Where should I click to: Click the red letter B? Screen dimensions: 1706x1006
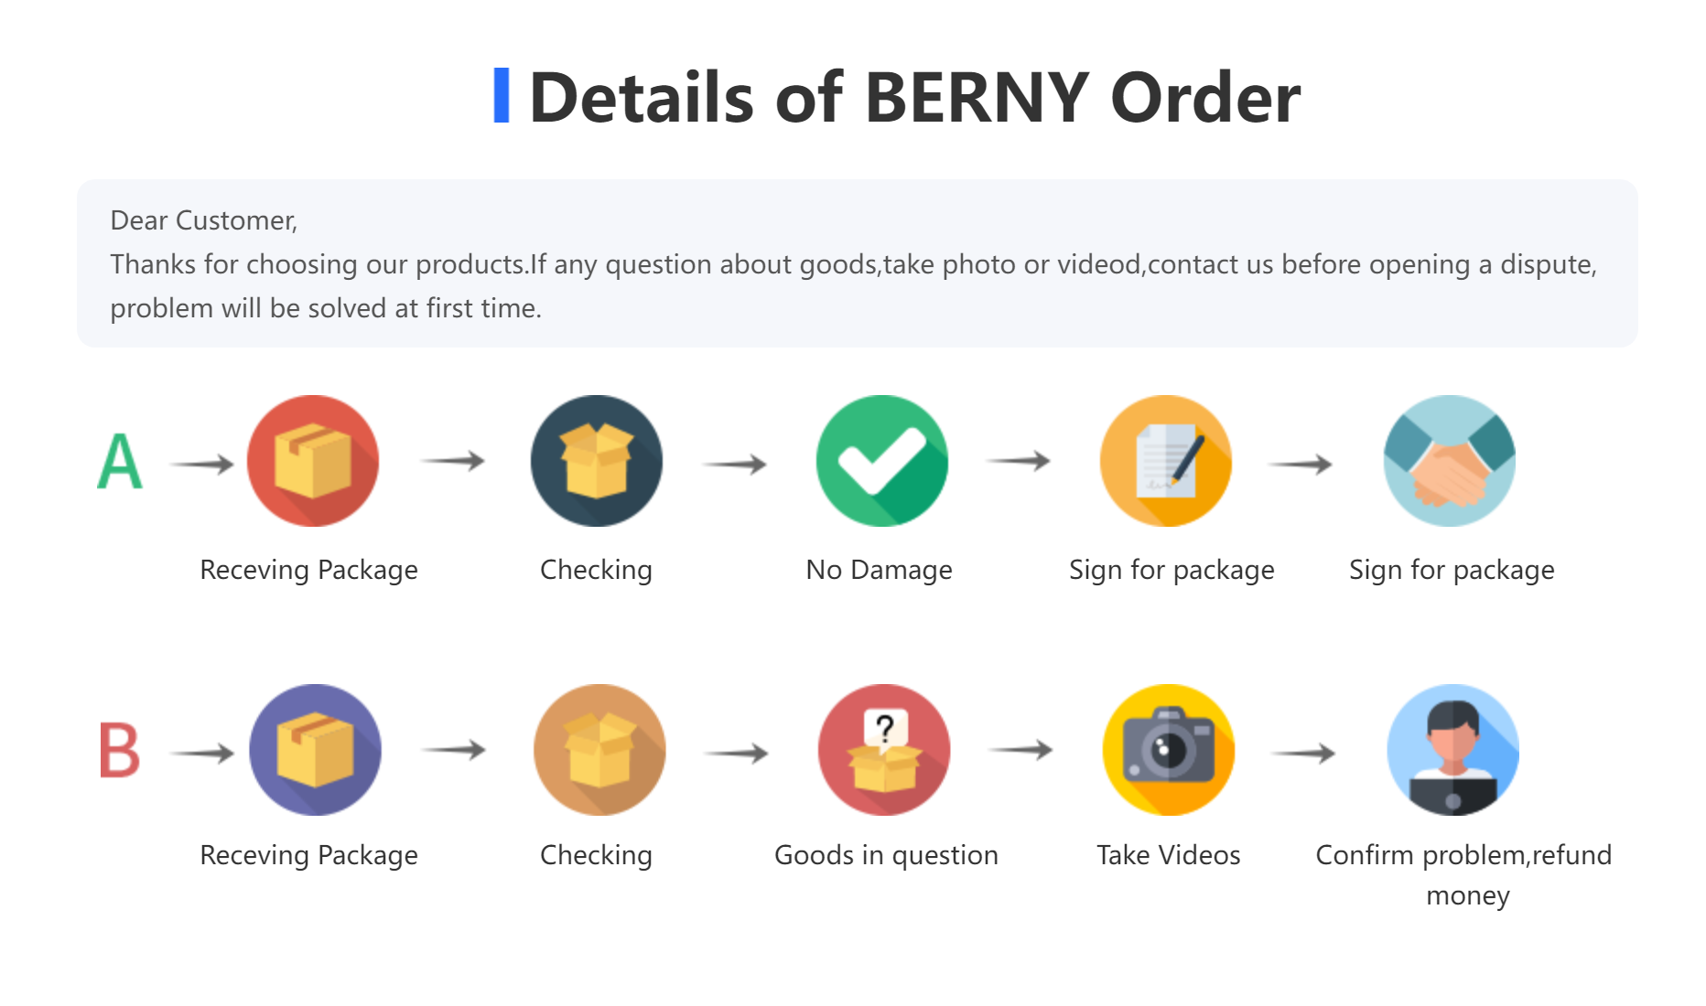tap(119, 750)
